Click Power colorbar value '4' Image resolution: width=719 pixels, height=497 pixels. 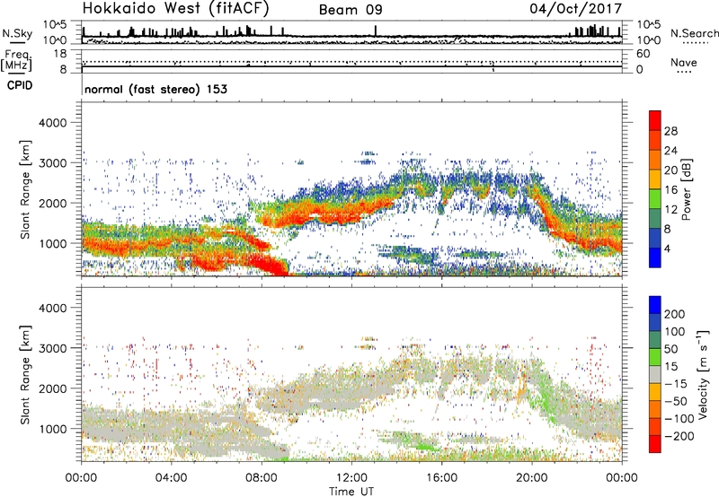coord(668,248)
